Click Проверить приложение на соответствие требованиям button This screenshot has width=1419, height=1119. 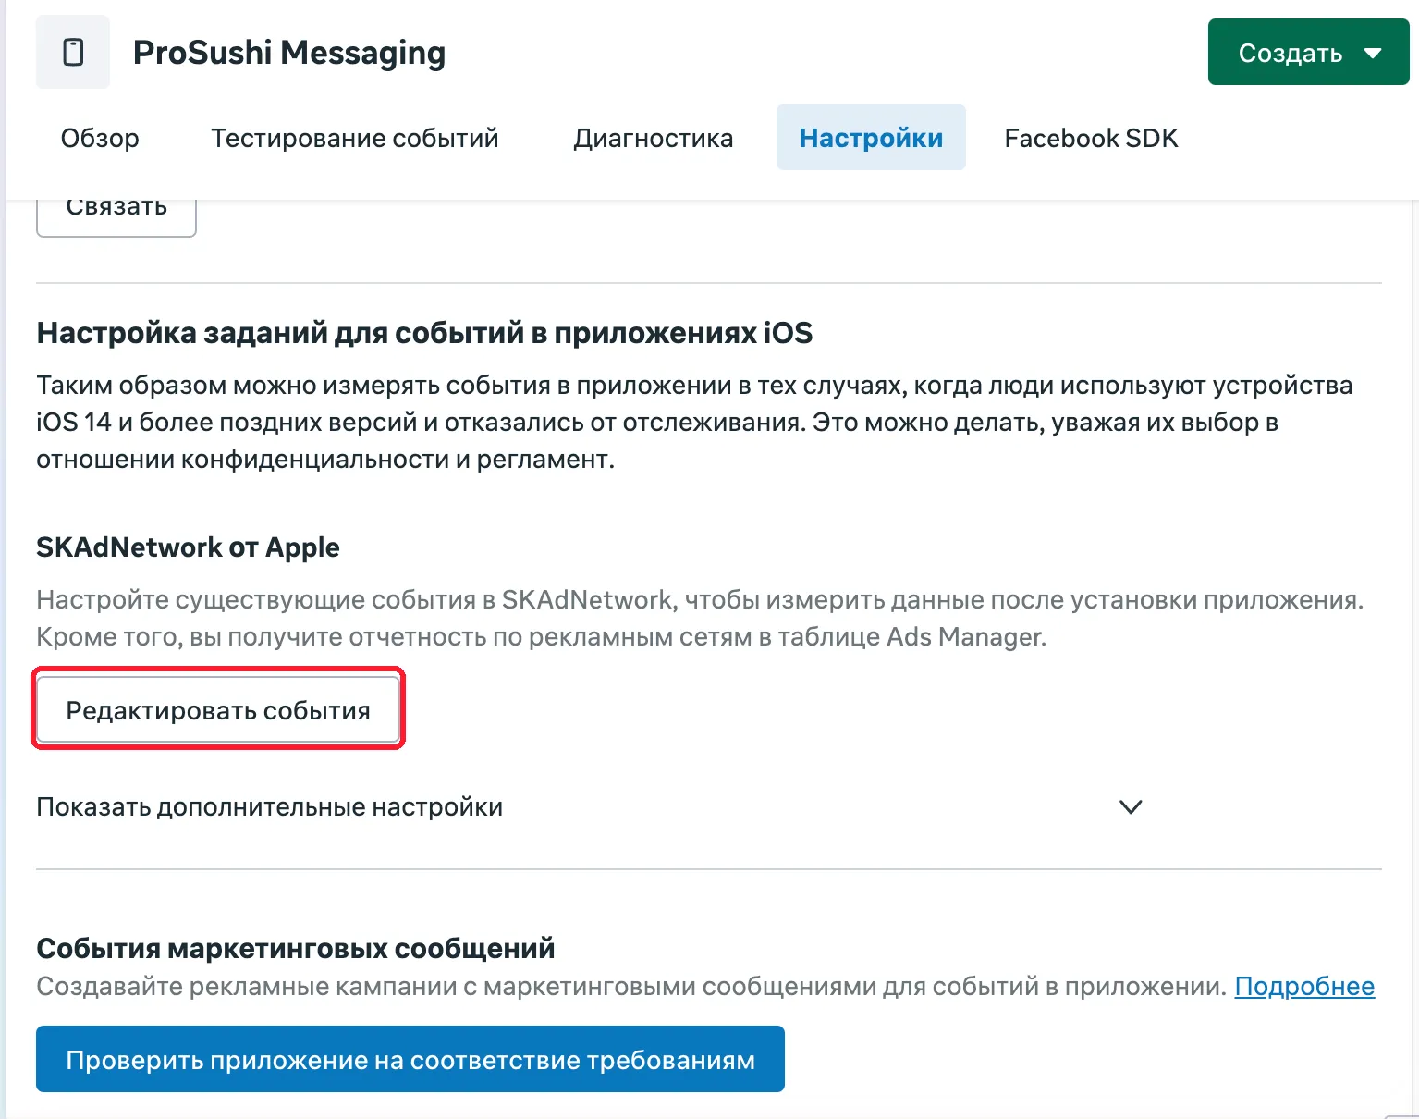click(410, 1059)
